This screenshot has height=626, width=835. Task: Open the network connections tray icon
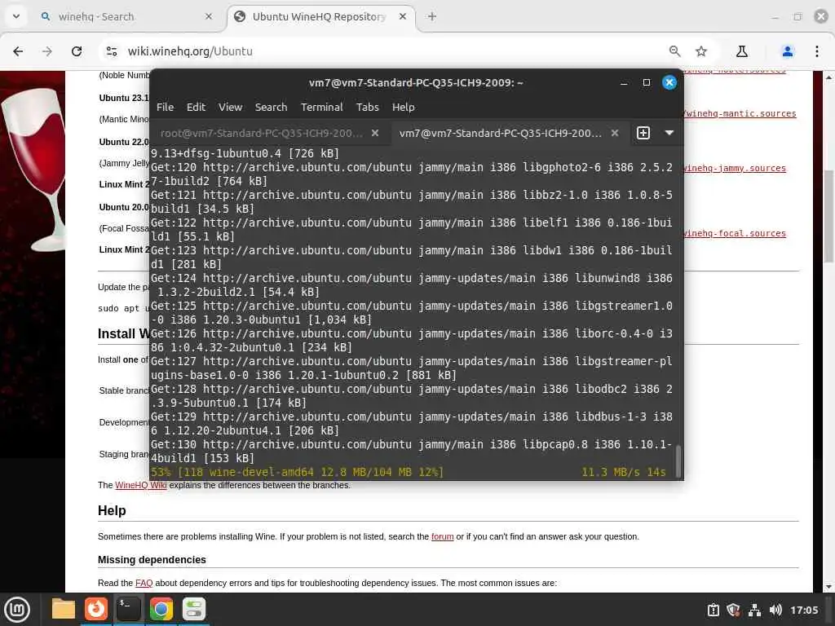(754, 610)
